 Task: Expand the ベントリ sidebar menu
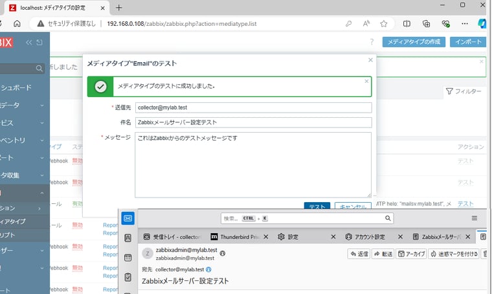point(42,141)
